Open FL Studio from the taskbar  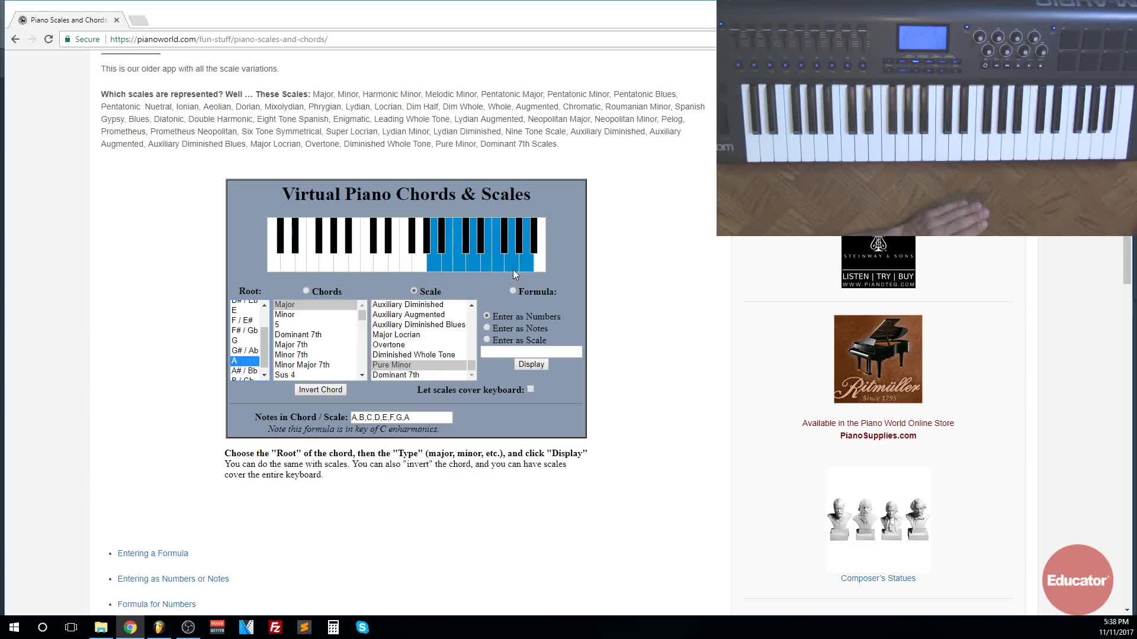(159, 627)
